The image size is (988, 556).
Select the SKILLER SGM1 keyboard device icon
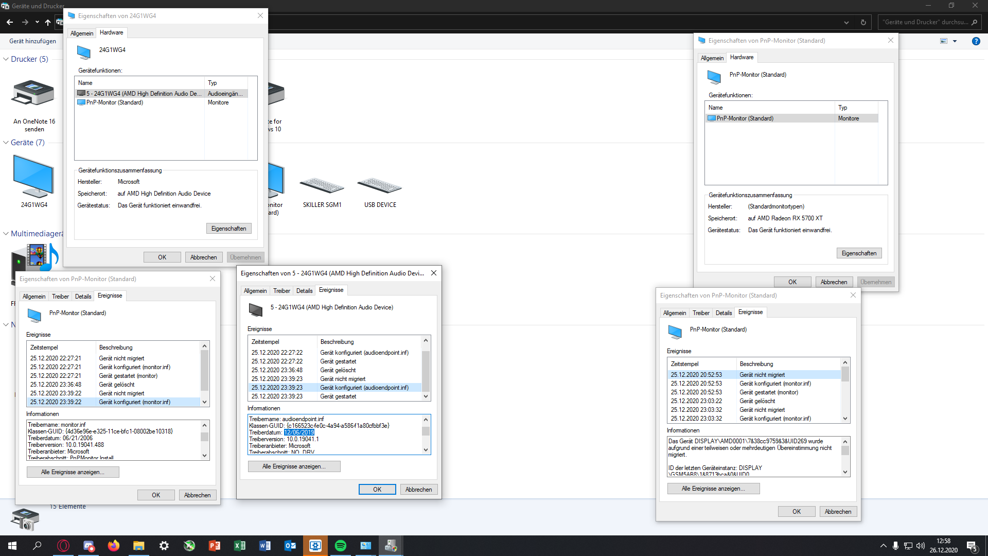[322, 186]
